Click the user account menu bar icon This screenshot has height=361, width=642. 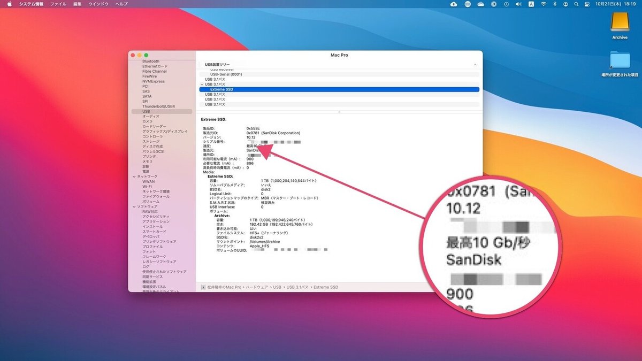click(566, 4)
